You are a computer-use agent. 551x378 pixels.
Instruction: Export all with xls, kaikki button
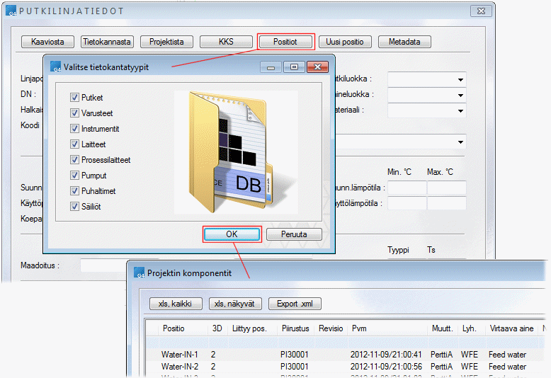coord(176,304)
